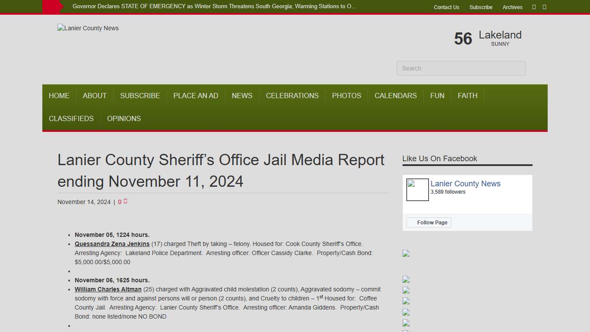Open the CELEBRATIONS section

(292, 96)
